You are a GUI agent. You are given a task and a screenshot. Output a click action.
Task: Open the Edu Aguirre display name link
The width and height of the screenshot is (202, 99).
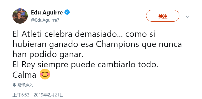[x=47, y=12]
